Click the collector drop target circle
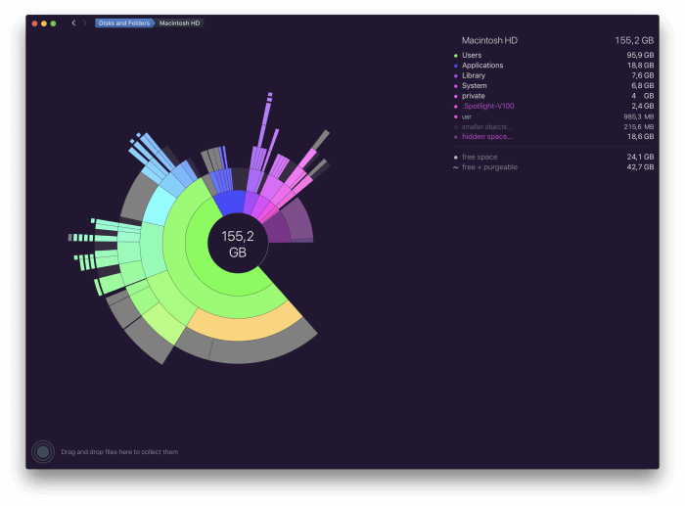Viewport: 685px width, 506px height. point(43,452)
